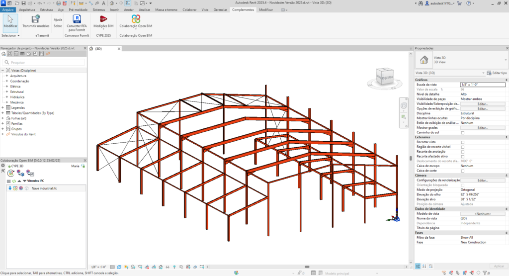
Task: Click the 1/8" = 1'-0" view scale control
Action: click(x=98, y=267)
